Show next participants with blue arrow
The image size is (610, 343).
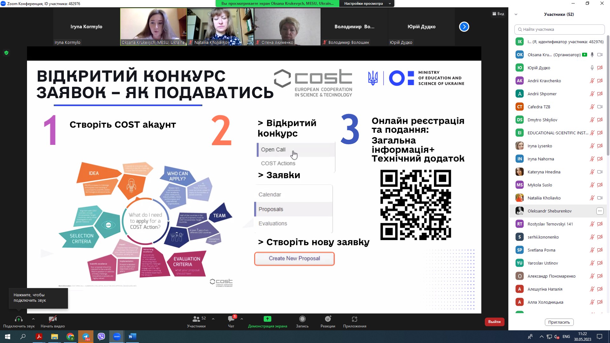pyautogui.click(x=464, y=27)
